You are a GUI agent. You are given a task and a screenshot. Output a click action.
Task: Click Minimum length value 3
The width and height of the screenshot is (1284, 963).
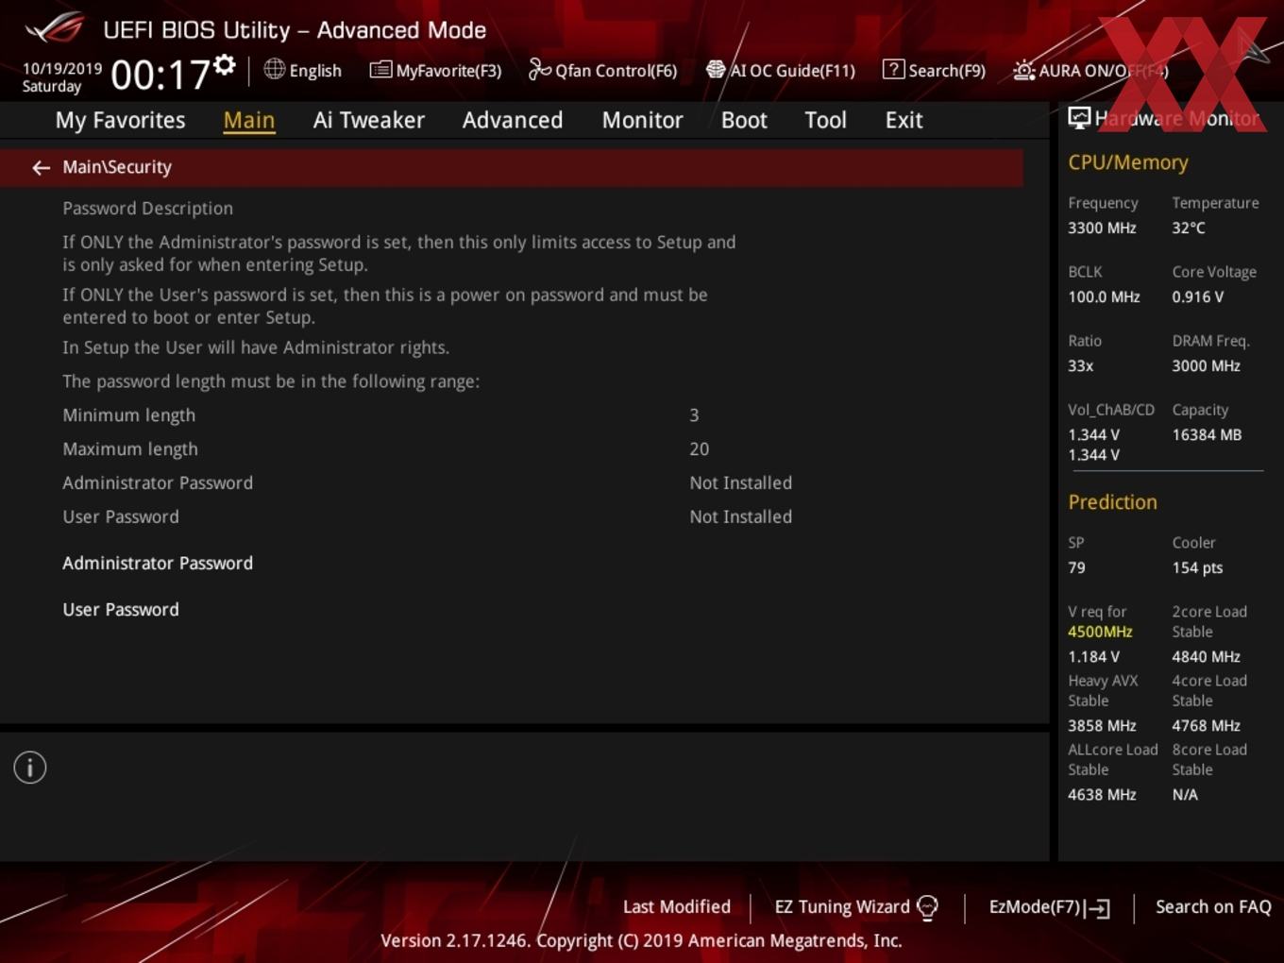(694, 415)
